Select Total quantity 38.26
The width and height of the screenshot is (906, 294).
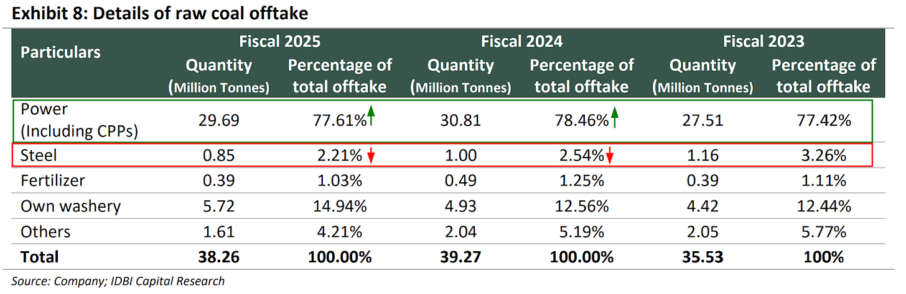click(218, 257)
